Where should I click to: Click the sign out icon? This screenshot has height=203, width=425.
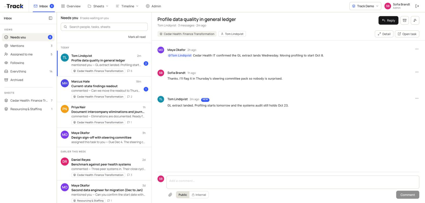tap(417, 6)
